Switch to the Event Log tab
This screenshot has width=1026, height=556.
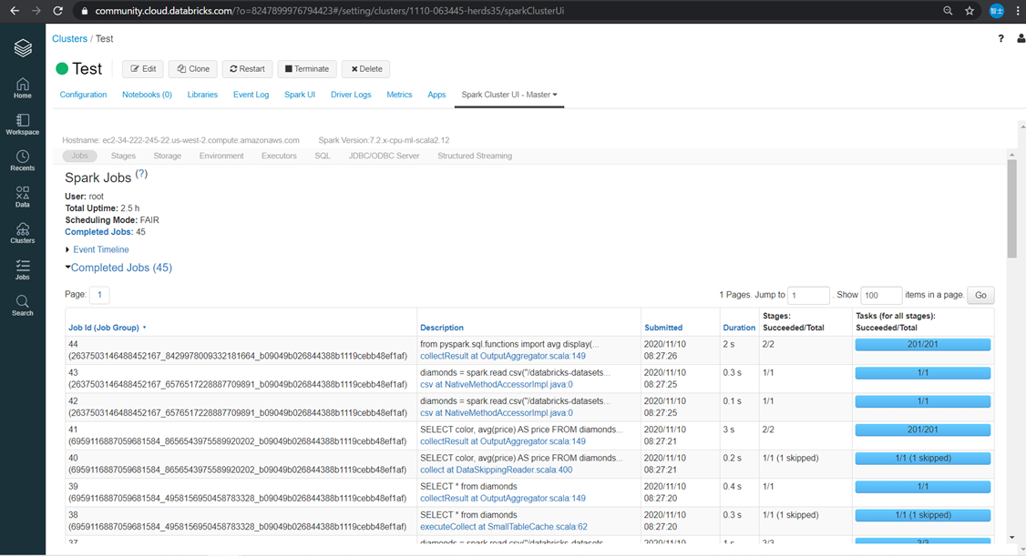tap(251, 95)
